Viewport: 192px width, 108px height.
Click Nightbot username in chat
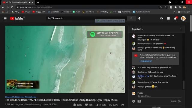tap(141, 76)
